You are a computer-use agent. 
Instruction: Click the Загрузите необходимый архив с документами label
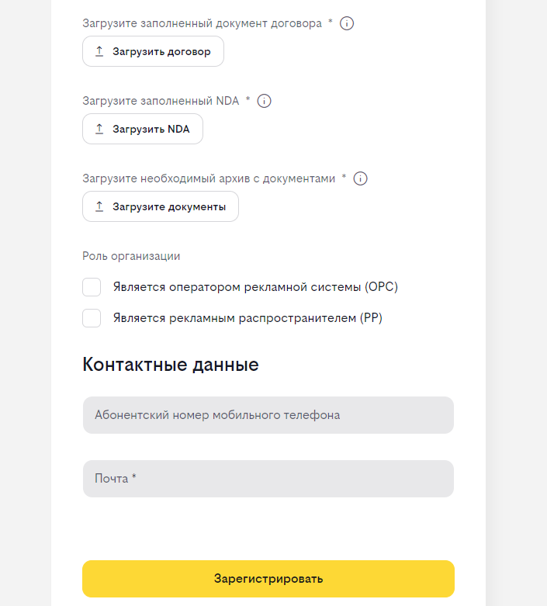coord(209,179)
